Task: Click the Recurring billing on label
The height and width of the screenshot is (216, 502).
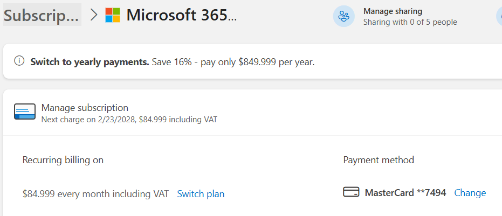Action: click(63, 159)
